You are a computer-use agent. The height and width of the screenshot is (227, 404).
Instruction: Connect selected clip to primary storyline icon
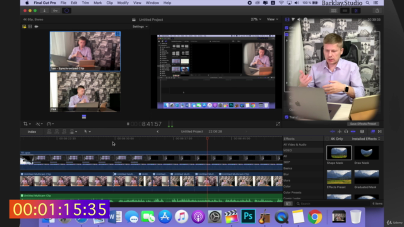click(49, 132)
